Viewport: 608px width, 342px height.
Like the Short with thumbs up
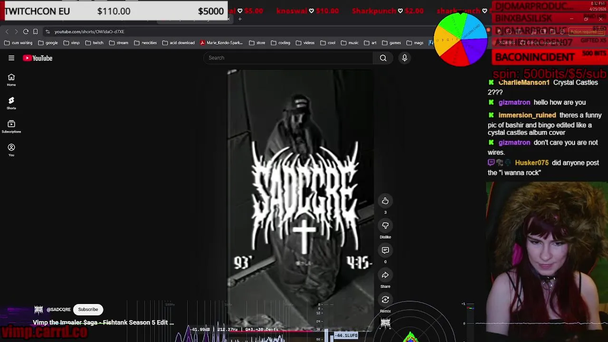tap(385, 201)
